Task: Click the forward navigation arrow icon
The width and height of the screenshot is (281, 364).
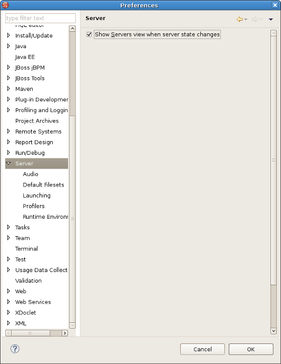Action: [255, 19]
